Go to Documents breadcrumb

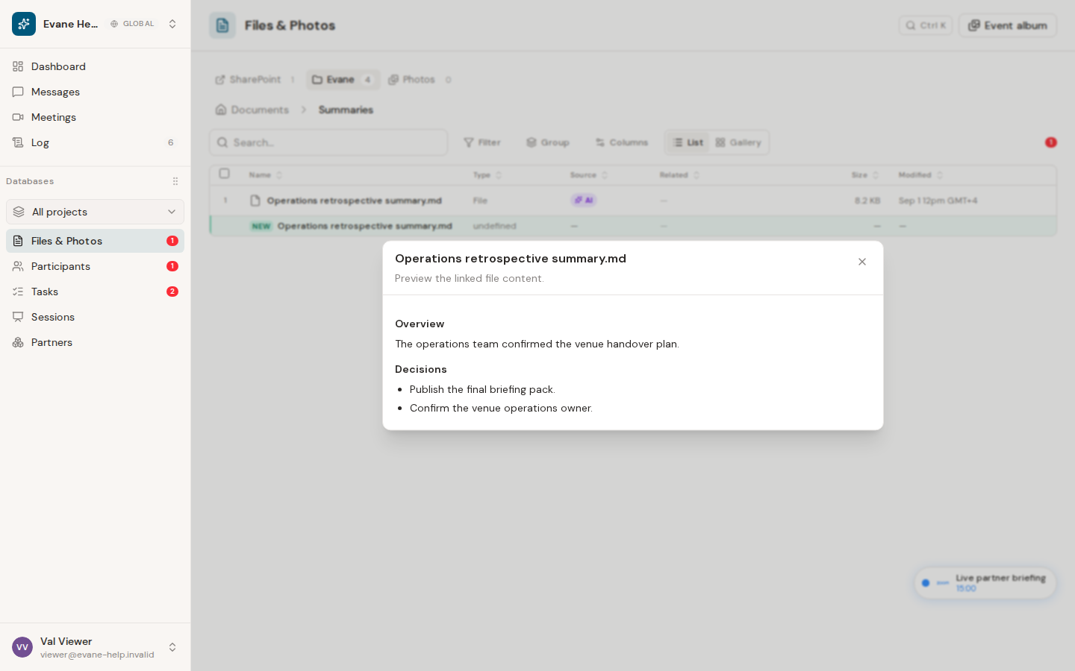pos(252,110)
